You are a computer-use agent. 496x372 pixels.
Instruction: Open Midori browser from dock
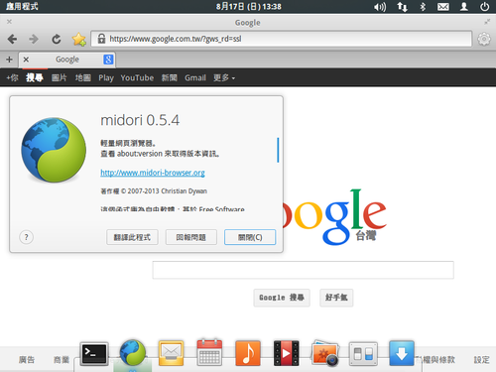133,353
